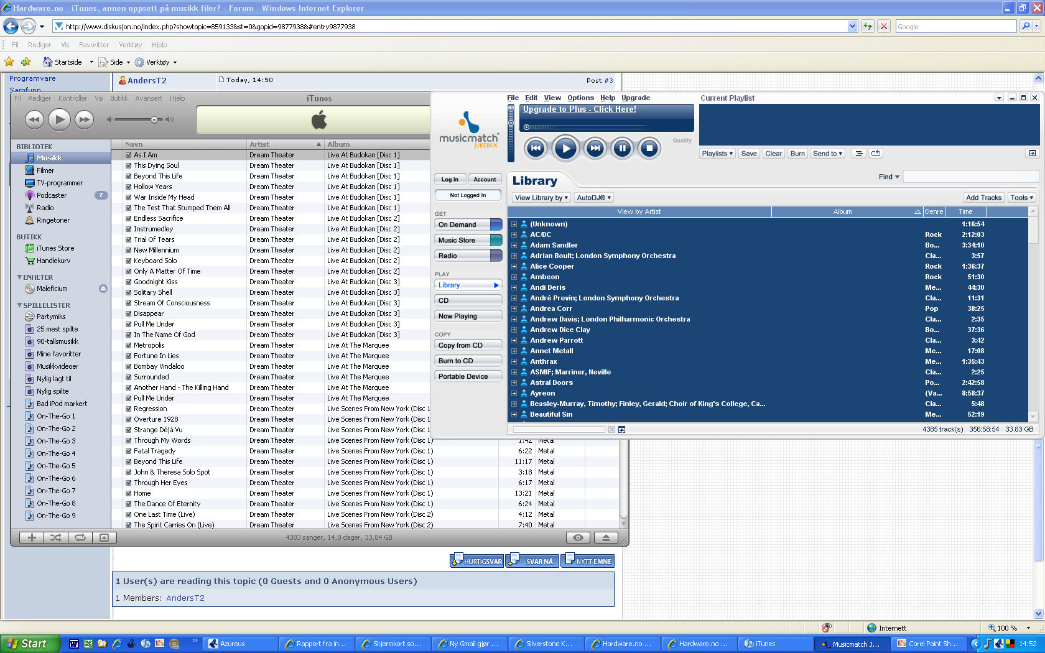Click the Upgrade to Plus link
Viewport: 1045px width, 653px height.
[579, 109]
